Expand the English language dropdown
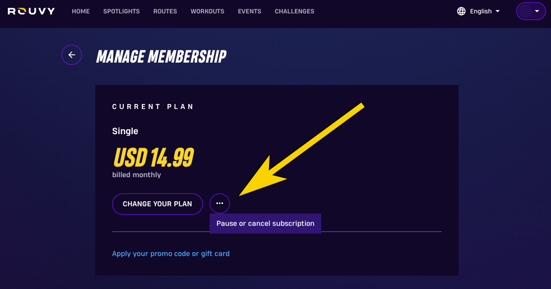This screenshot has height=289, width=551. pyautogui.click(x=479, y=11)
